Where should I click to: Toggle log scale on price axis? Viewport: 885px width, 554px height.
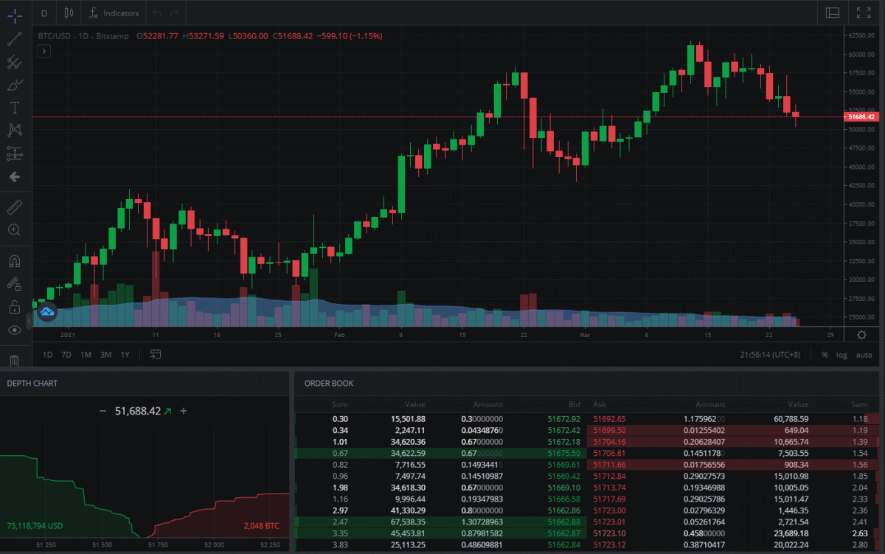click(841, 355)
